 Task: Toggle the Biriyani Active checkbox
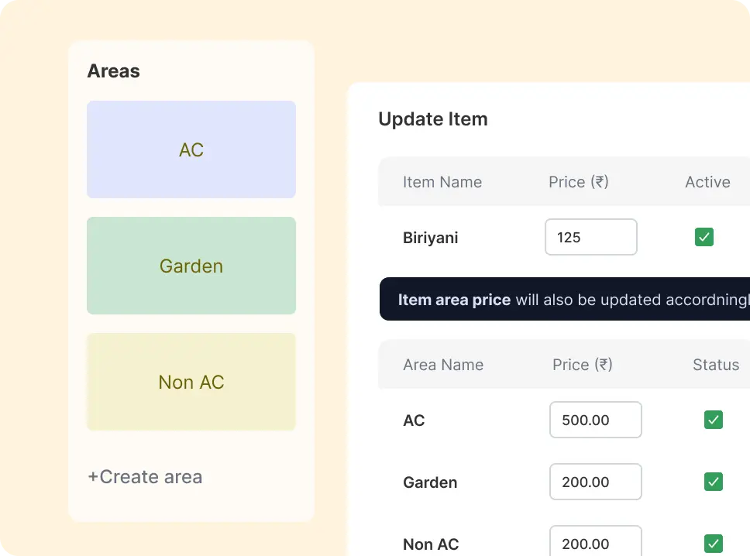[x=704, y=237]
